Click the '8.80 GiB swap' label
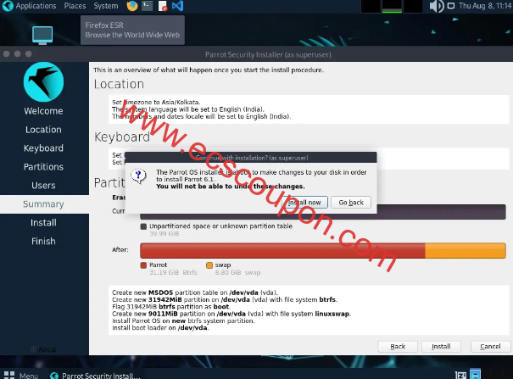Viewport: 513px width, 379px height. (x=238, y=273)
